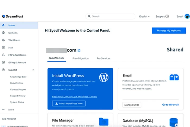Click the WordPress sidebar icon

coord(3,40)
